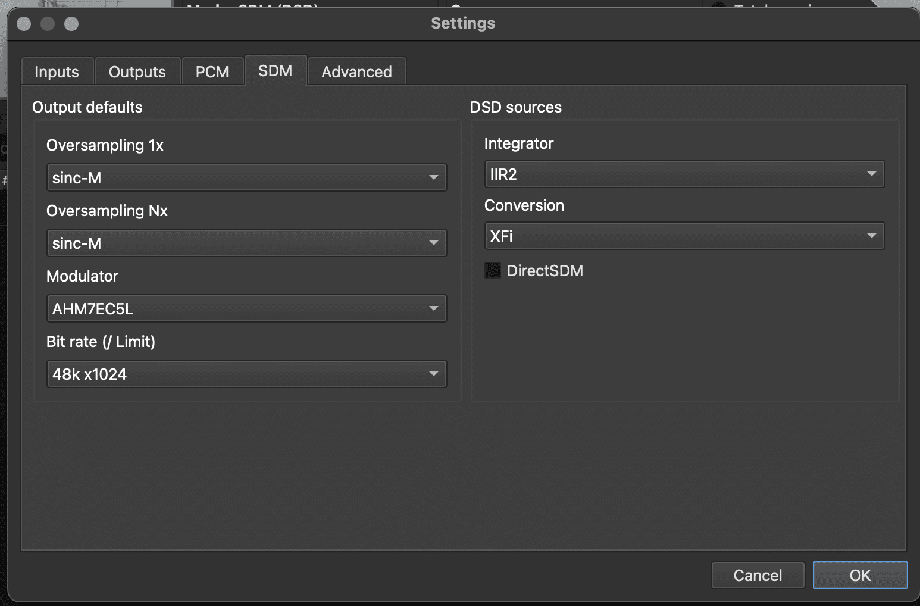The width and height of the screenshot is (920, 606).
Task: Select the SDM tab
Action: point(276,71)
